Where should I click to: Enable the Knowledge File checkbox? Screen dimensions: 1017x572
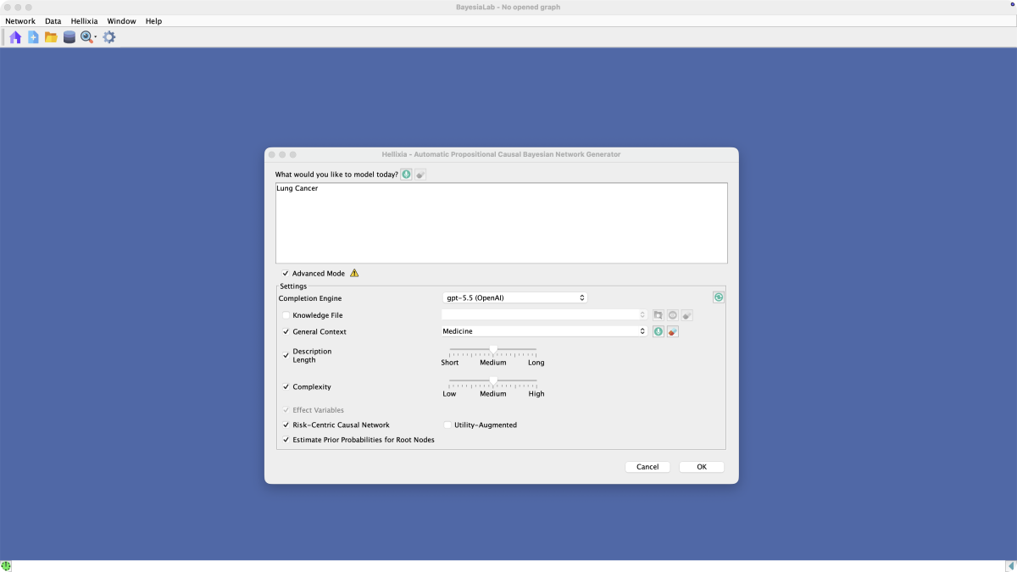tap(286, 315)
